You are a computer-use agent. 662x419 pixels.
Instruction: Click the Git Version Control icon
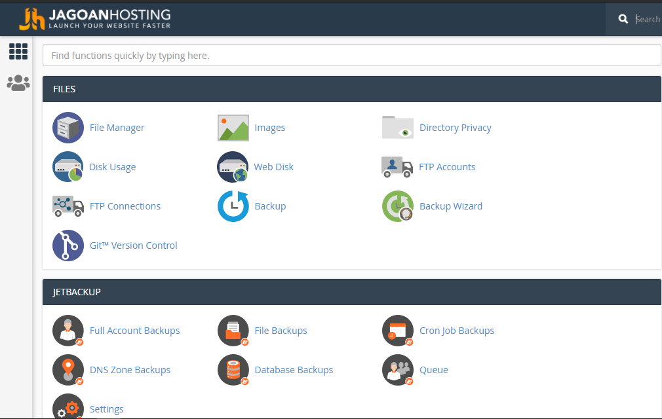pyautogui.click(x=68, y=246)
